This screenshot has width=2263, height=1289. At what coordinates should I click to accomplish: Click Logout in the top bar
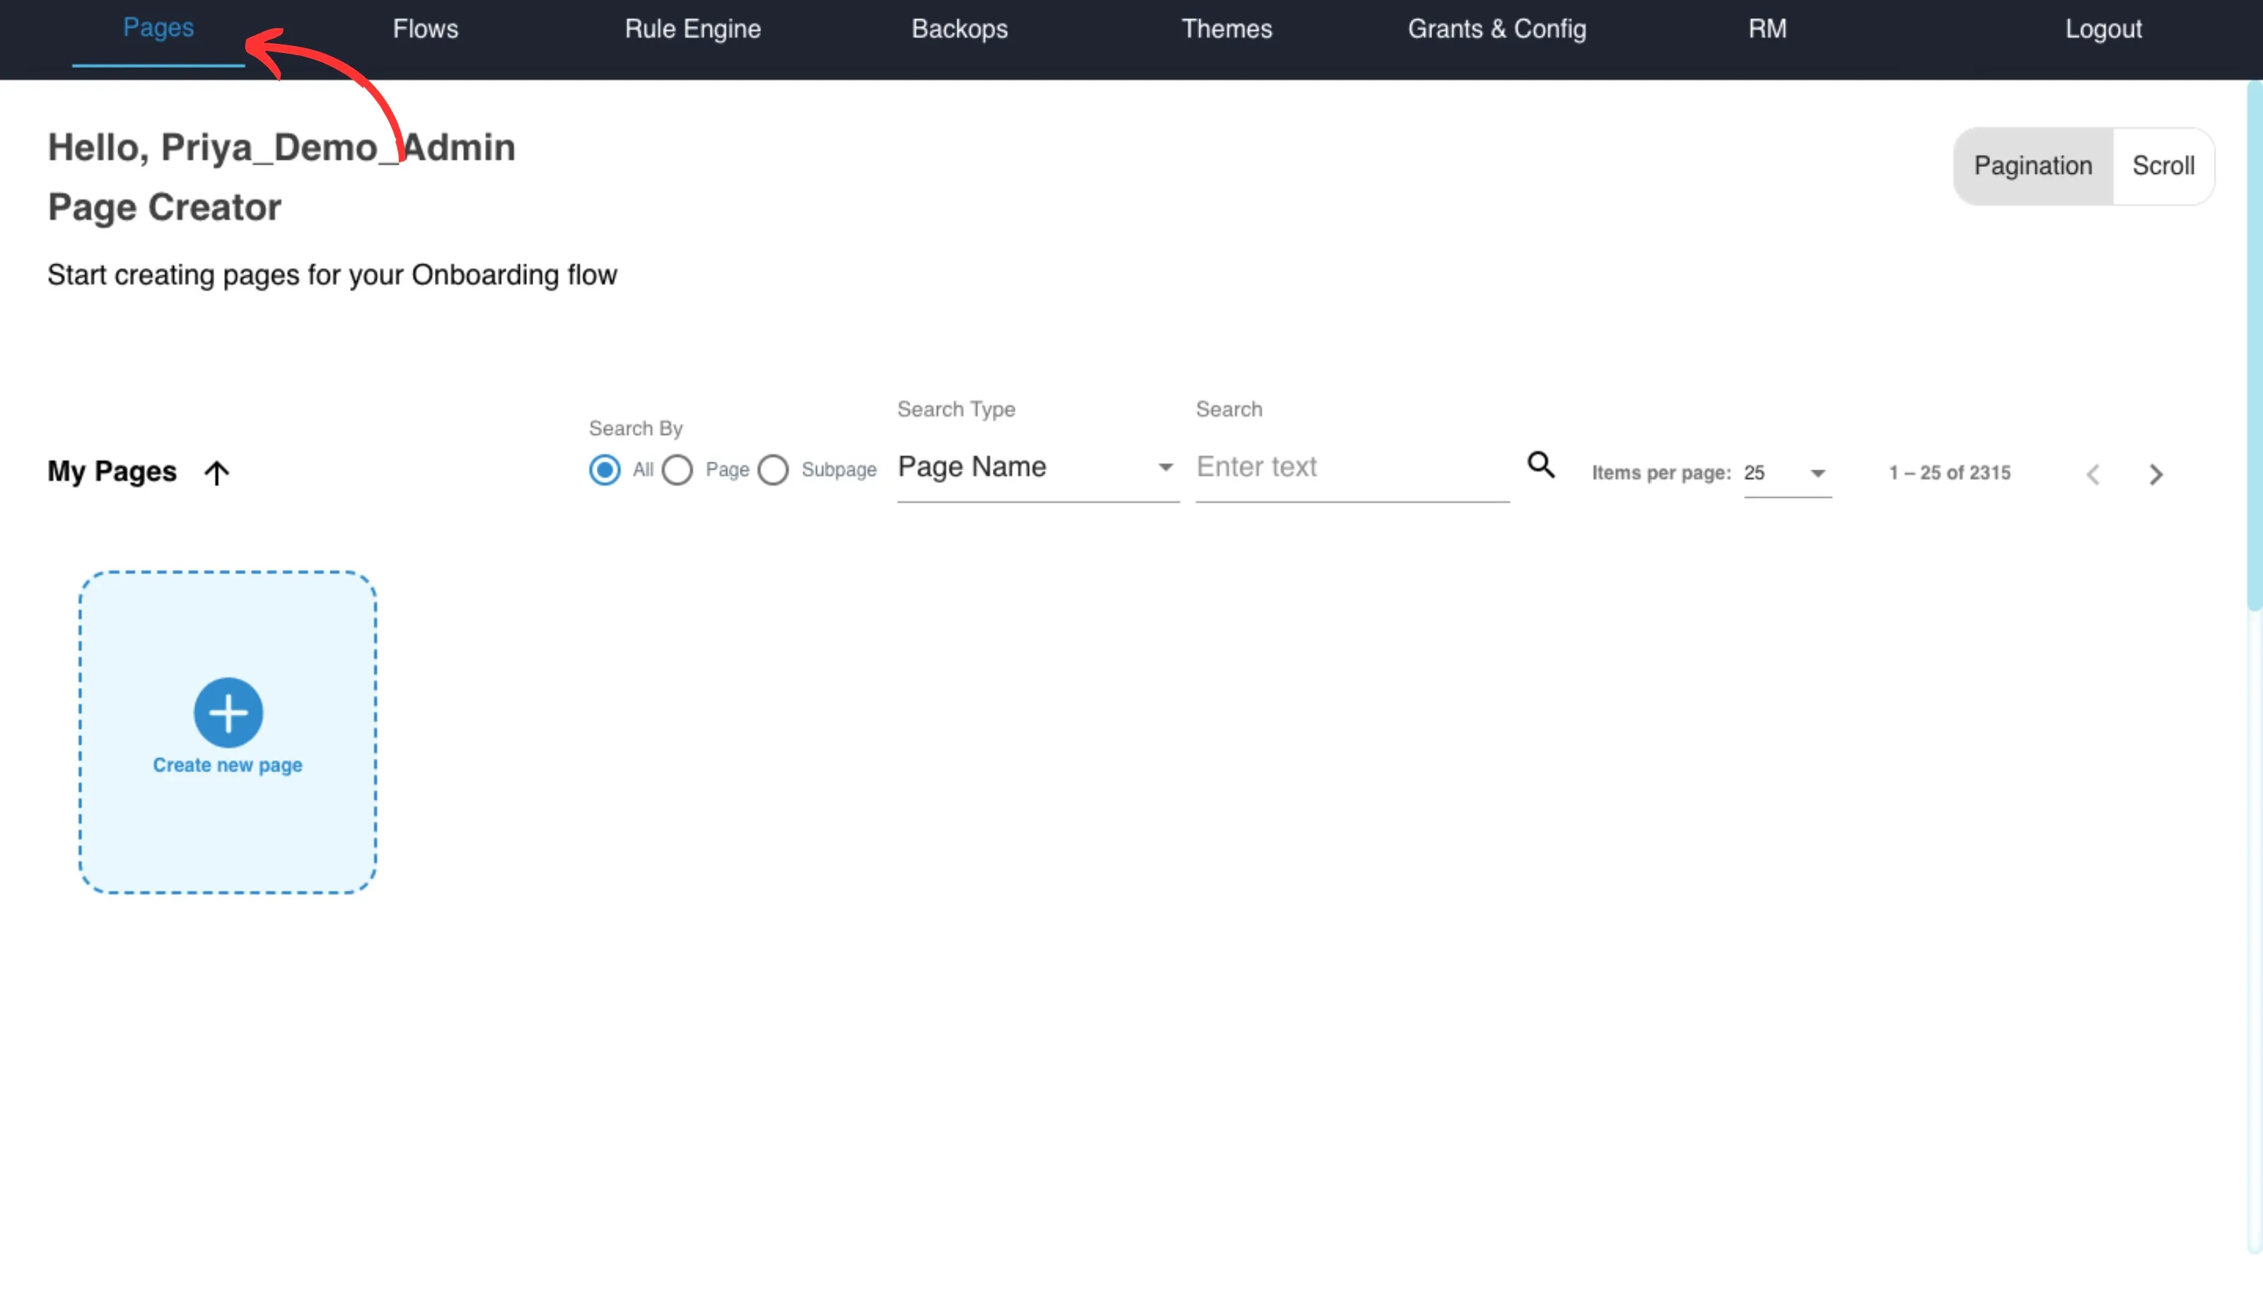[x=2104, y=29]
